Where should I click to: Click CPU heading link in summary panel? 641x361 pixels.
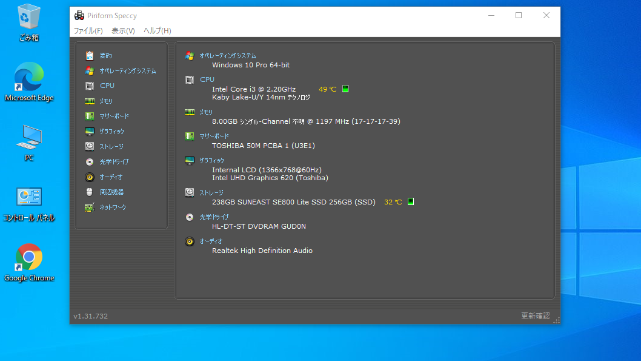pyautogui.click(x=207, y=79)
